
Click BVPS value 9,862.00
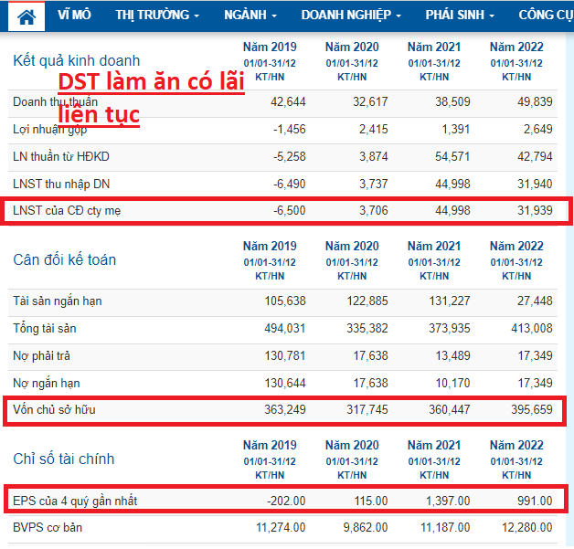366,527
